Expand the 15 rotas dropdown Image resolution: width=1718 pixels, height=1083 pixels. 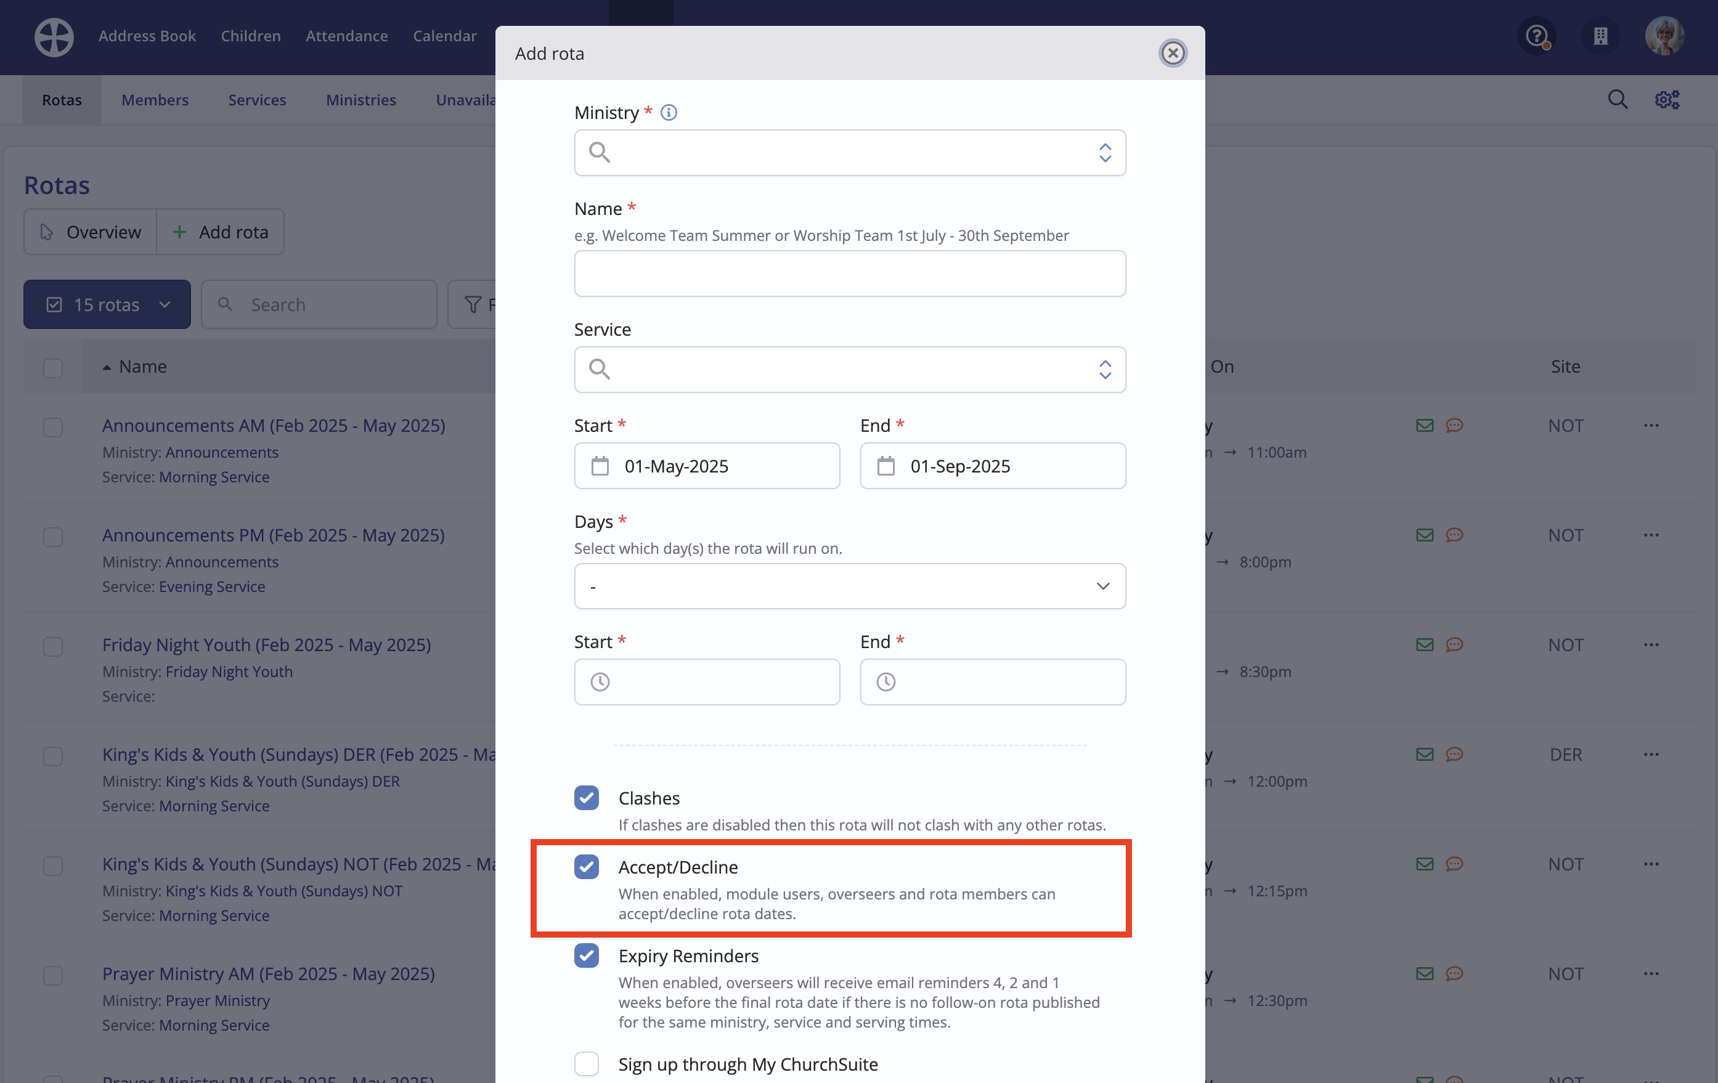[x=107, y=305]
